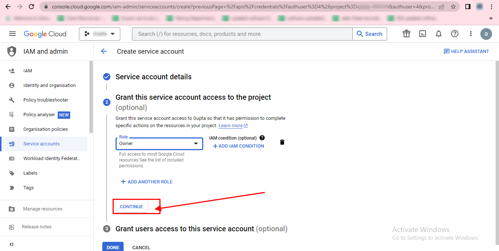Open Organisation policies in sidebar
The width and height of the screenshot is (499, 251).
pos(45,129)
